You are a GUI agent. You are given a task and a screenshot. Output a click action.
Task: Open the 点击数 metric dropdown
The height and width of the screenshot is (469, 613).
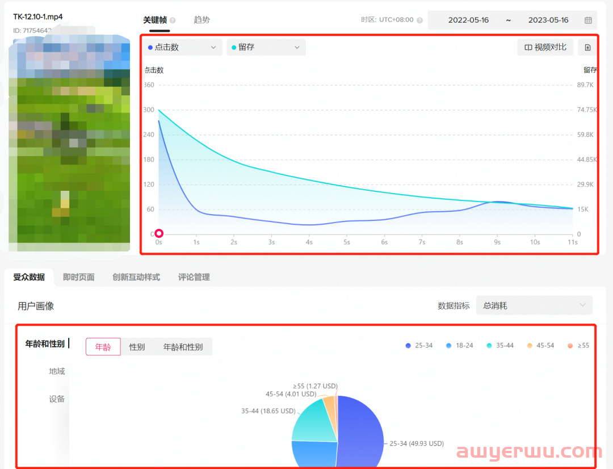(213, 48)
